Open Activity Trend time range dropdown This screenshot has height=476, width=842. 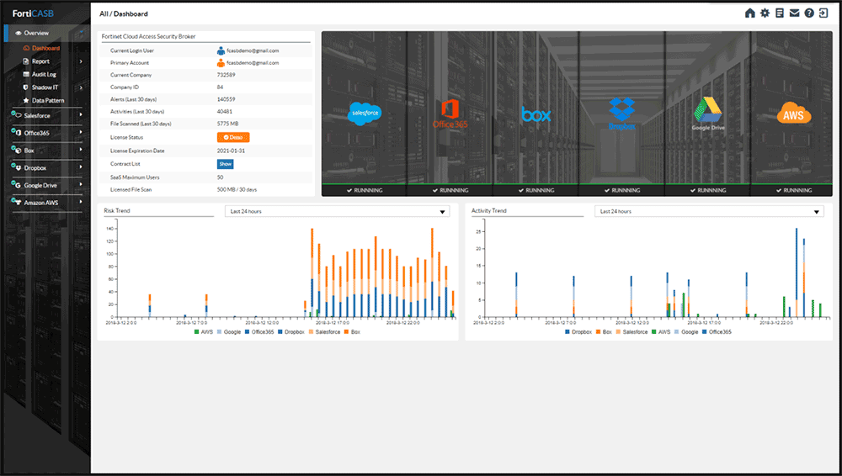(x=709, y=211)
